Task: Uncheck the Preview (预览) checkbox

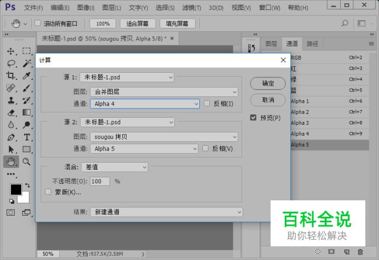Action: 253,118
